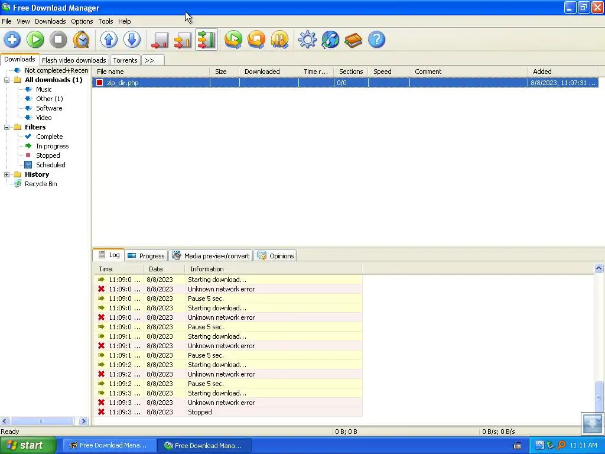Click the blue globe dial-up connection icon

[331, 40]
